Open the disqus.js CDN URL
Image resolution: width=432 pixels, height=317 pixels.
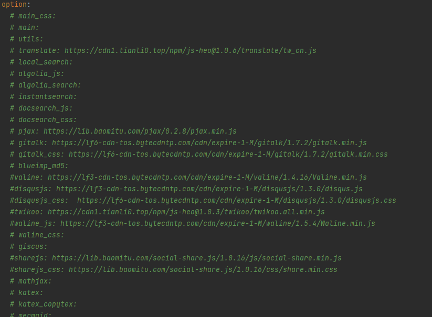(x=209, y=189)
